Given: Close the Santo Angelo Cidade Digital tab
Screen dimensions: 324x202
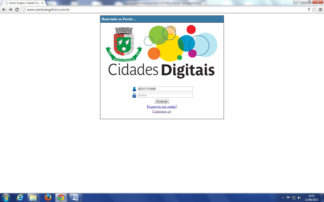Looking at the screenshot, I should click(x=43, y=3).
